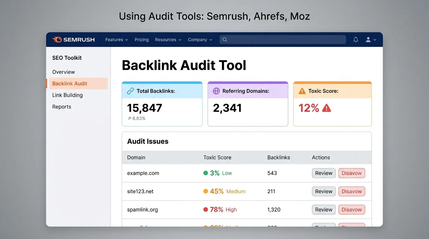Open Link Building from the sidebar
Screen dimensions: 429x239
67,95
